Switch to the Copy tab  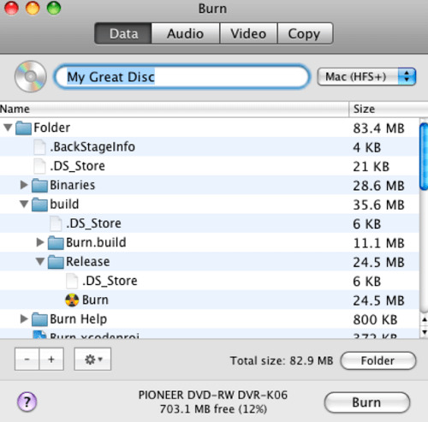(x=305, y=33)
